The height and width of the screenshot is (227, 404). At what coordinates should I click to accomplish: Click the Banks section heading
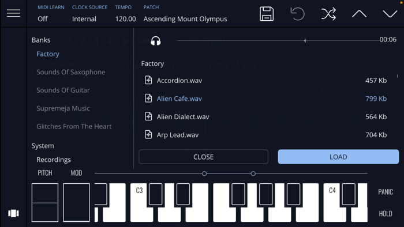coord(41,40)
